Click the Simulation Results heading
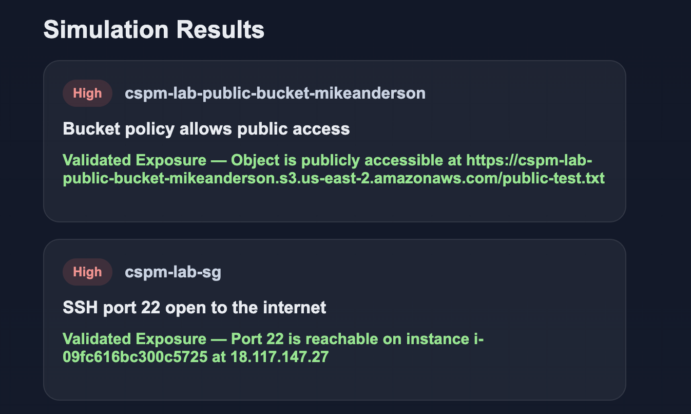Screen dimensions: 691x414 pyautogui.click(x=154, y=30)
